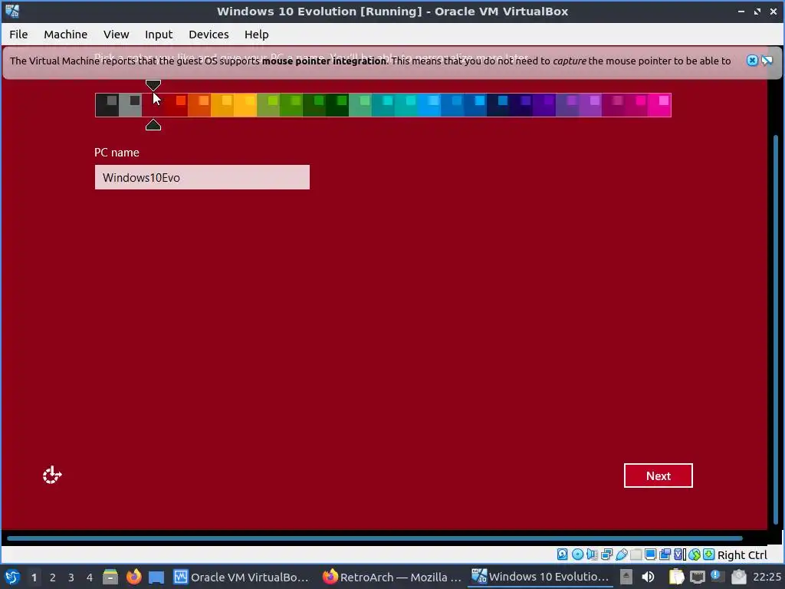Open the View menu
The width and height of the screenshot is (785, 589).
(117, 34)
